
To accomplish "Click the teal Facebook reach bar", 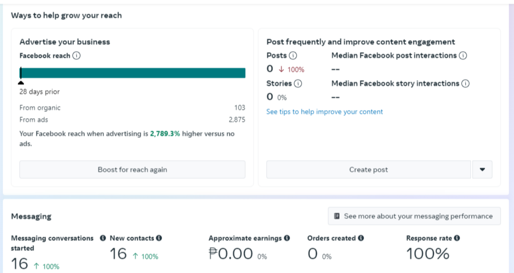I will coord(132,73).
